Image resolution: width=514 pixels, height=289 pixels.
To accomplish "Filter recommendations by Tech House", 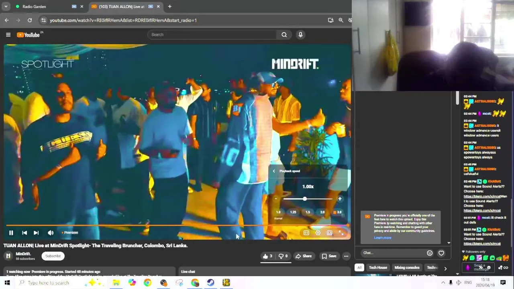I will 378,268.
